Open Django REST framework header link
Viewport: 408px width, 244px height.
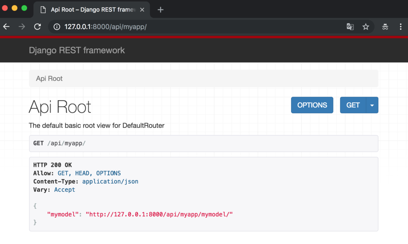(77, 50)
